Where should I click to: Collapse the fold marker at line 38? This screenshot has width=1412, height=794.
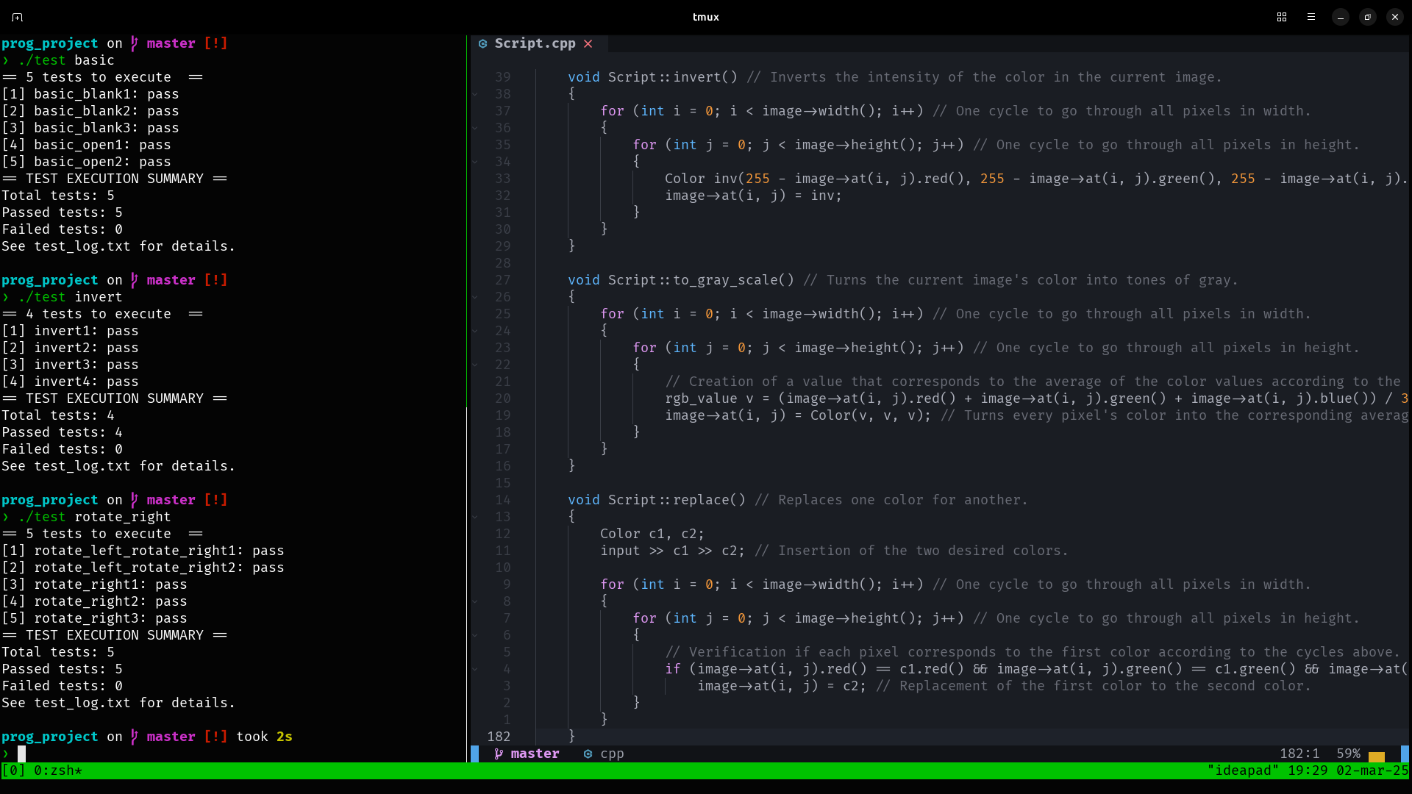click(x=475, y=94)
